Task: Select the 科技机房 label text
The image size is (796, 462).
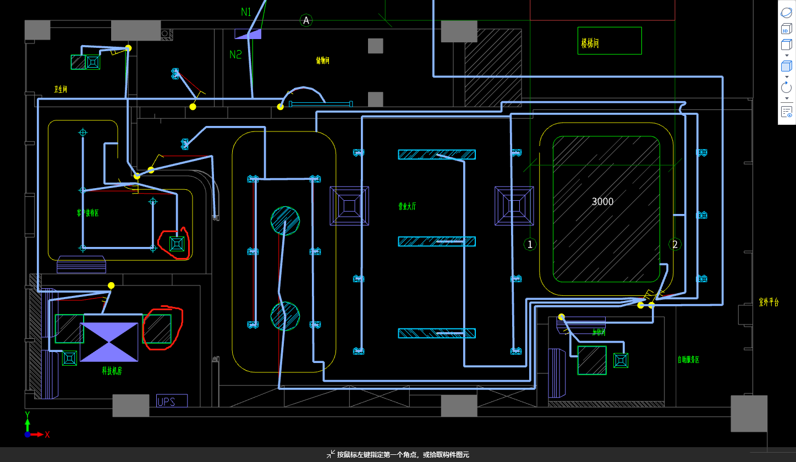Action: tap(112, 371)
